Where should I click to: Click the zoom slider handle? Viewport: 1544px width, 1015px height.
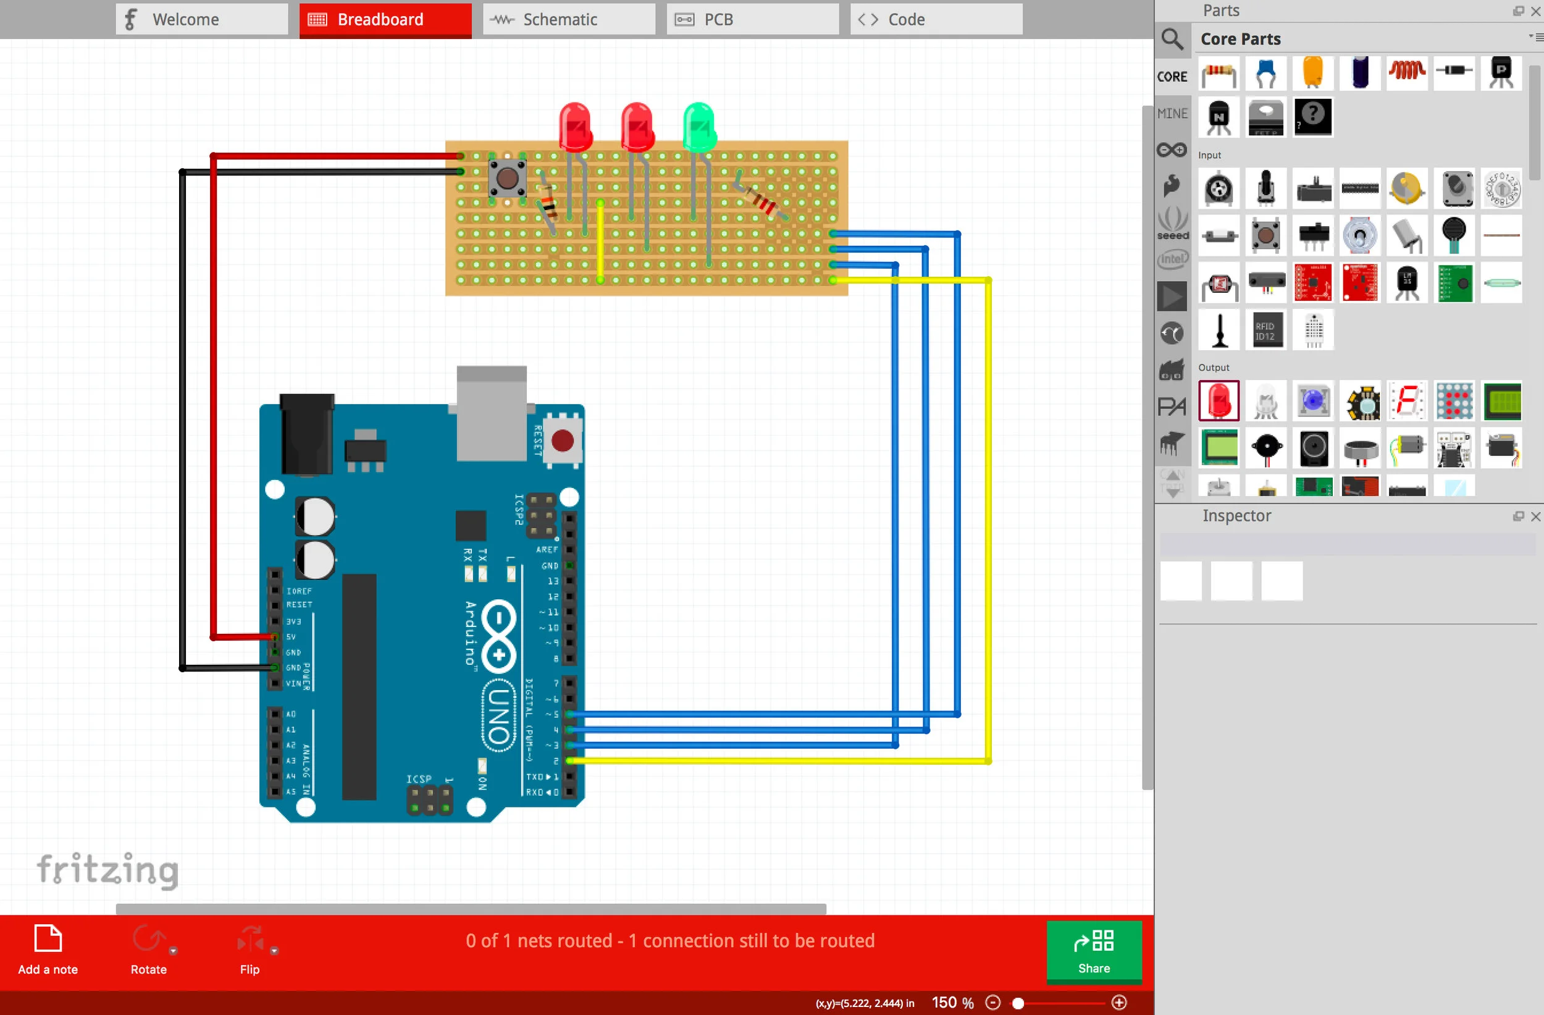[1018, 1003]
